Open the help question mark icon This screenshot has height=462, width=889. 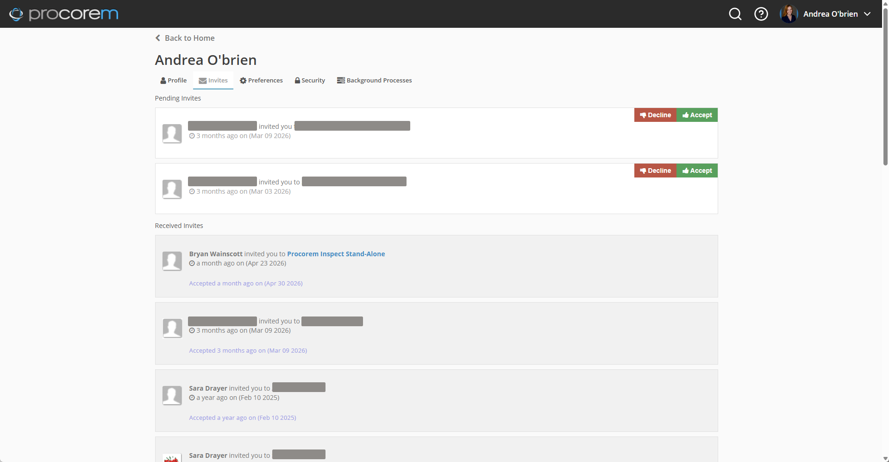click(x=761, y=14)
